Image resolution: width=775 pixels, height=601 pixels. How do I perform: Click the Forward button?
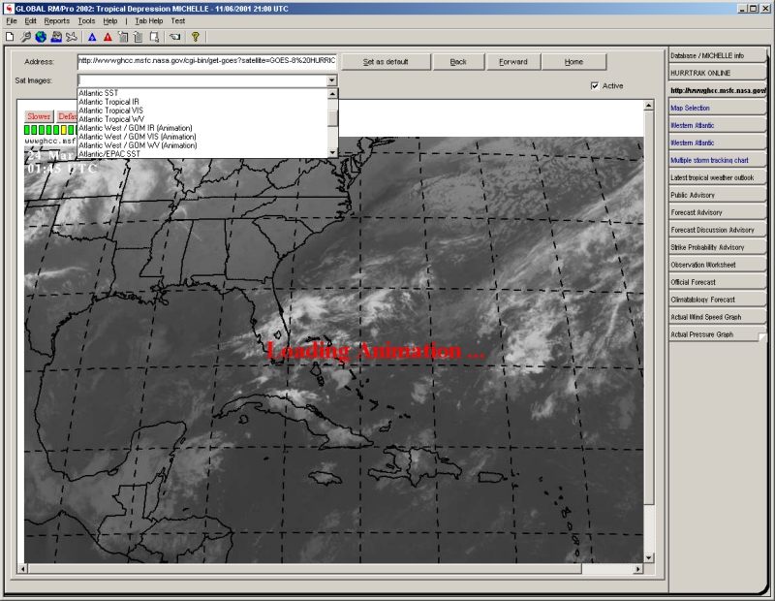click(513, 62)
